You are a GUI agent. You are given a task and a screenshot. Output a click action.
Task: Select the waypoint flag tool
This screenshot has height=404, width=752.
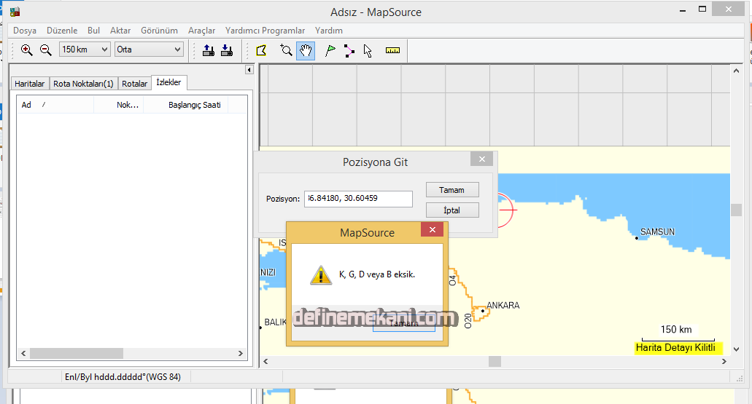click(330, 50)
